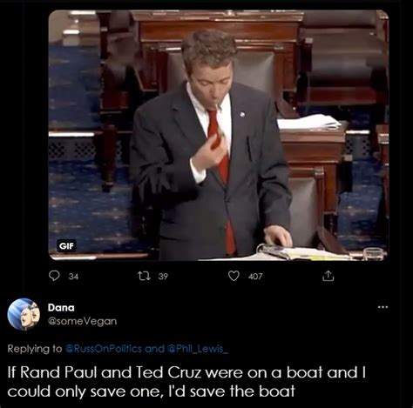This screenshot has height=408, width=413.
Task: Click the stack of papers in the GIF
Action: (308, 122)
